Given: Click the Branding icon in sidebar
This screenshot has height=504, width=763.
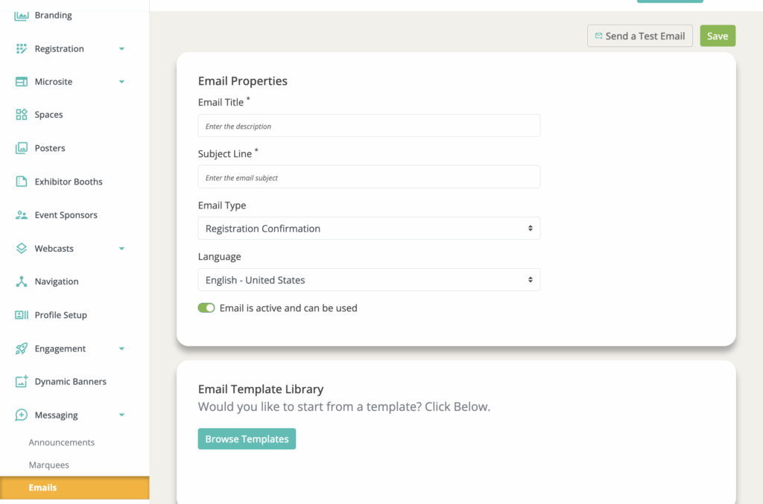Looking at the screenshot, I should point(22,15).
